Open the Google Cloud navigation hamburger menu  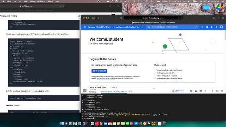click(x=85, y=27)
